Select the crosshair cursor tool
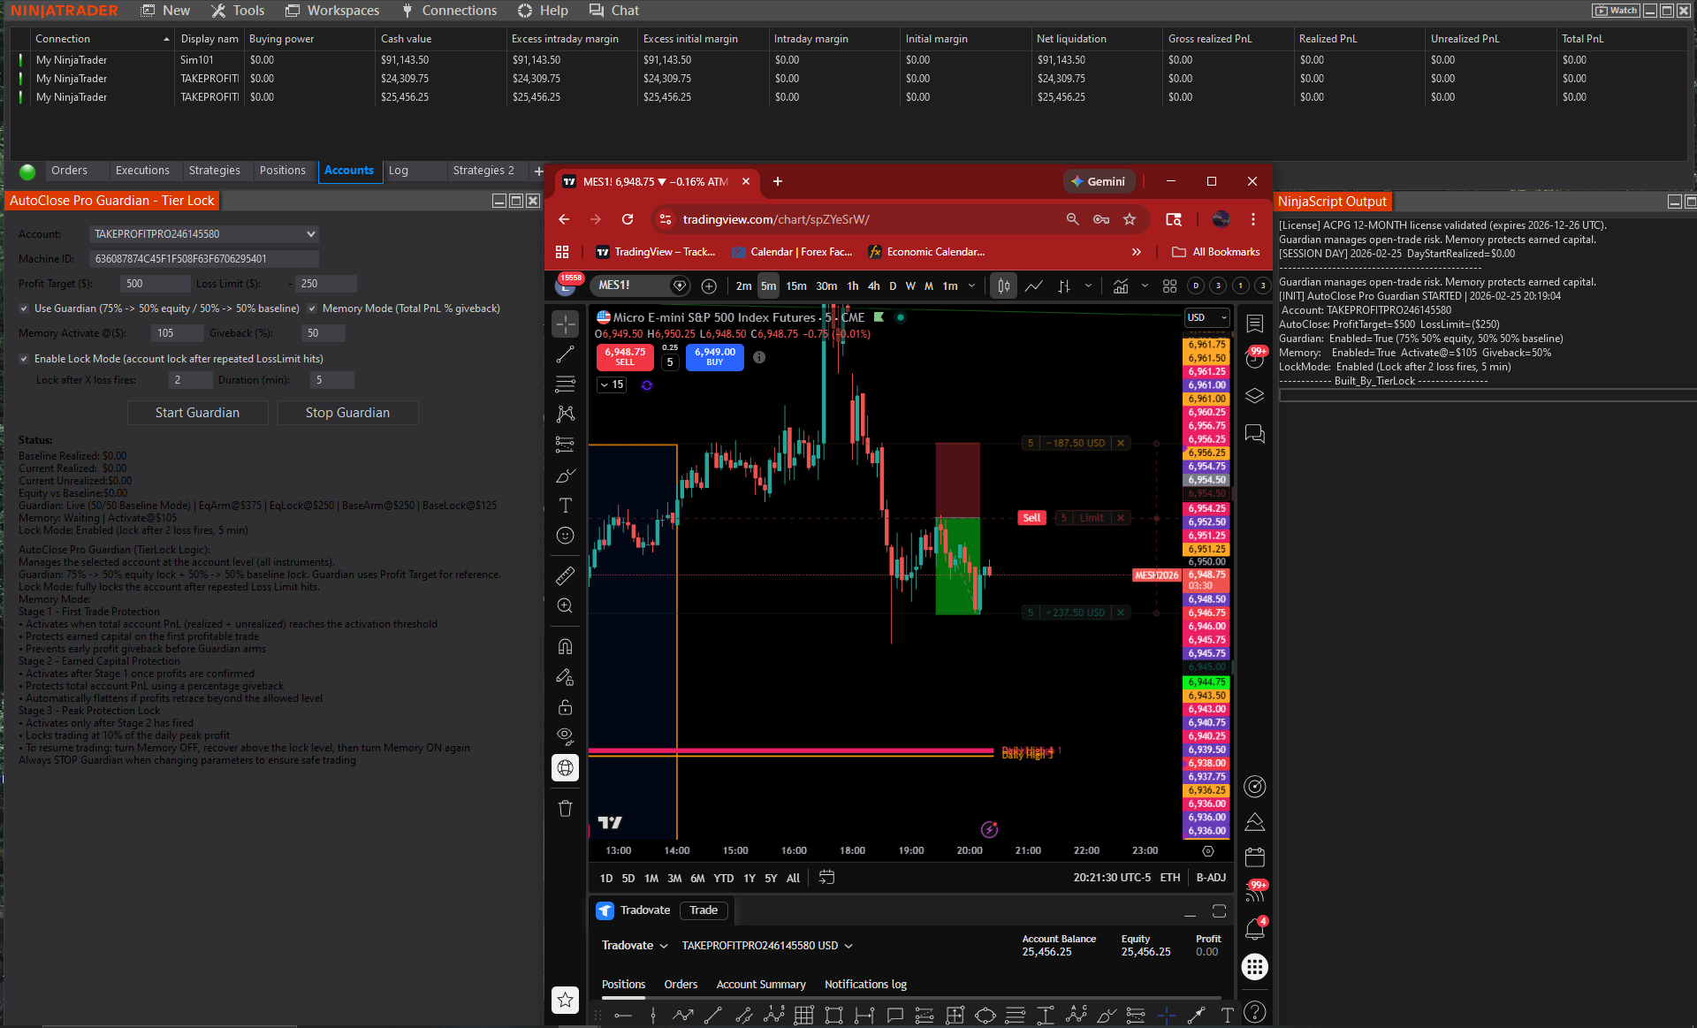This screenshot has width=1697, height=1028. [x=565, y=324]
